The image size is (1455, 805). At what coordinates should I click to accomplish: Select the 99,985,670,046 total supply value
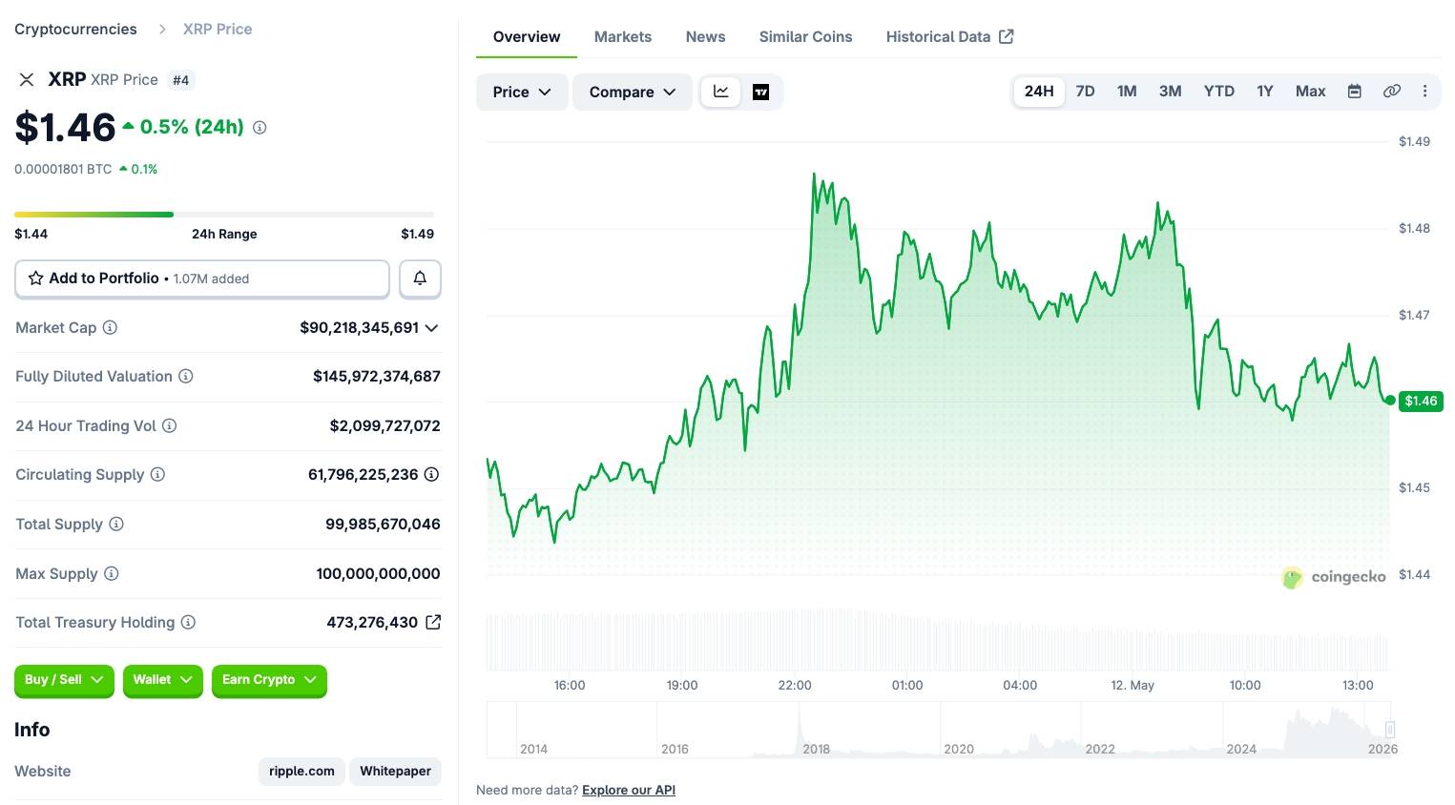tap(383, 524)
